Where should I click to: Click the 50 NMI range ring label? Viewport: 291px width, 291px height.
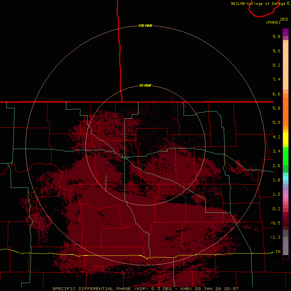click(145, 85)
